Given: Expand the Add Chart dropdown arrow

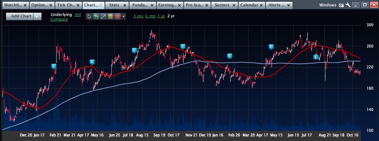Looking at the screenshot, I should coord(37,16).
